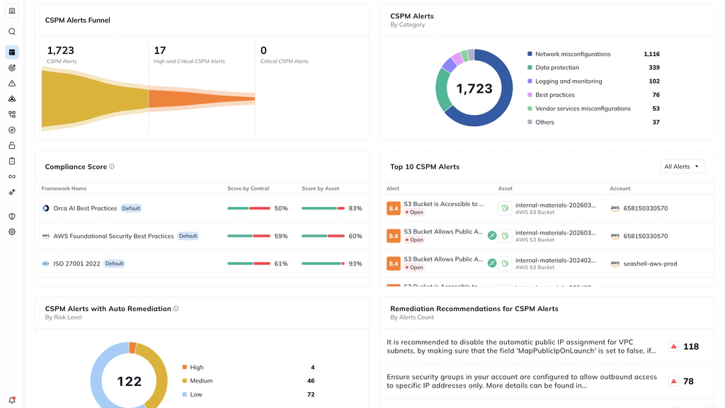Click S3 bucket asset icon for seashell-aws-prod row
The height and width of the screenshot is (408, 725).
[505, 263]
